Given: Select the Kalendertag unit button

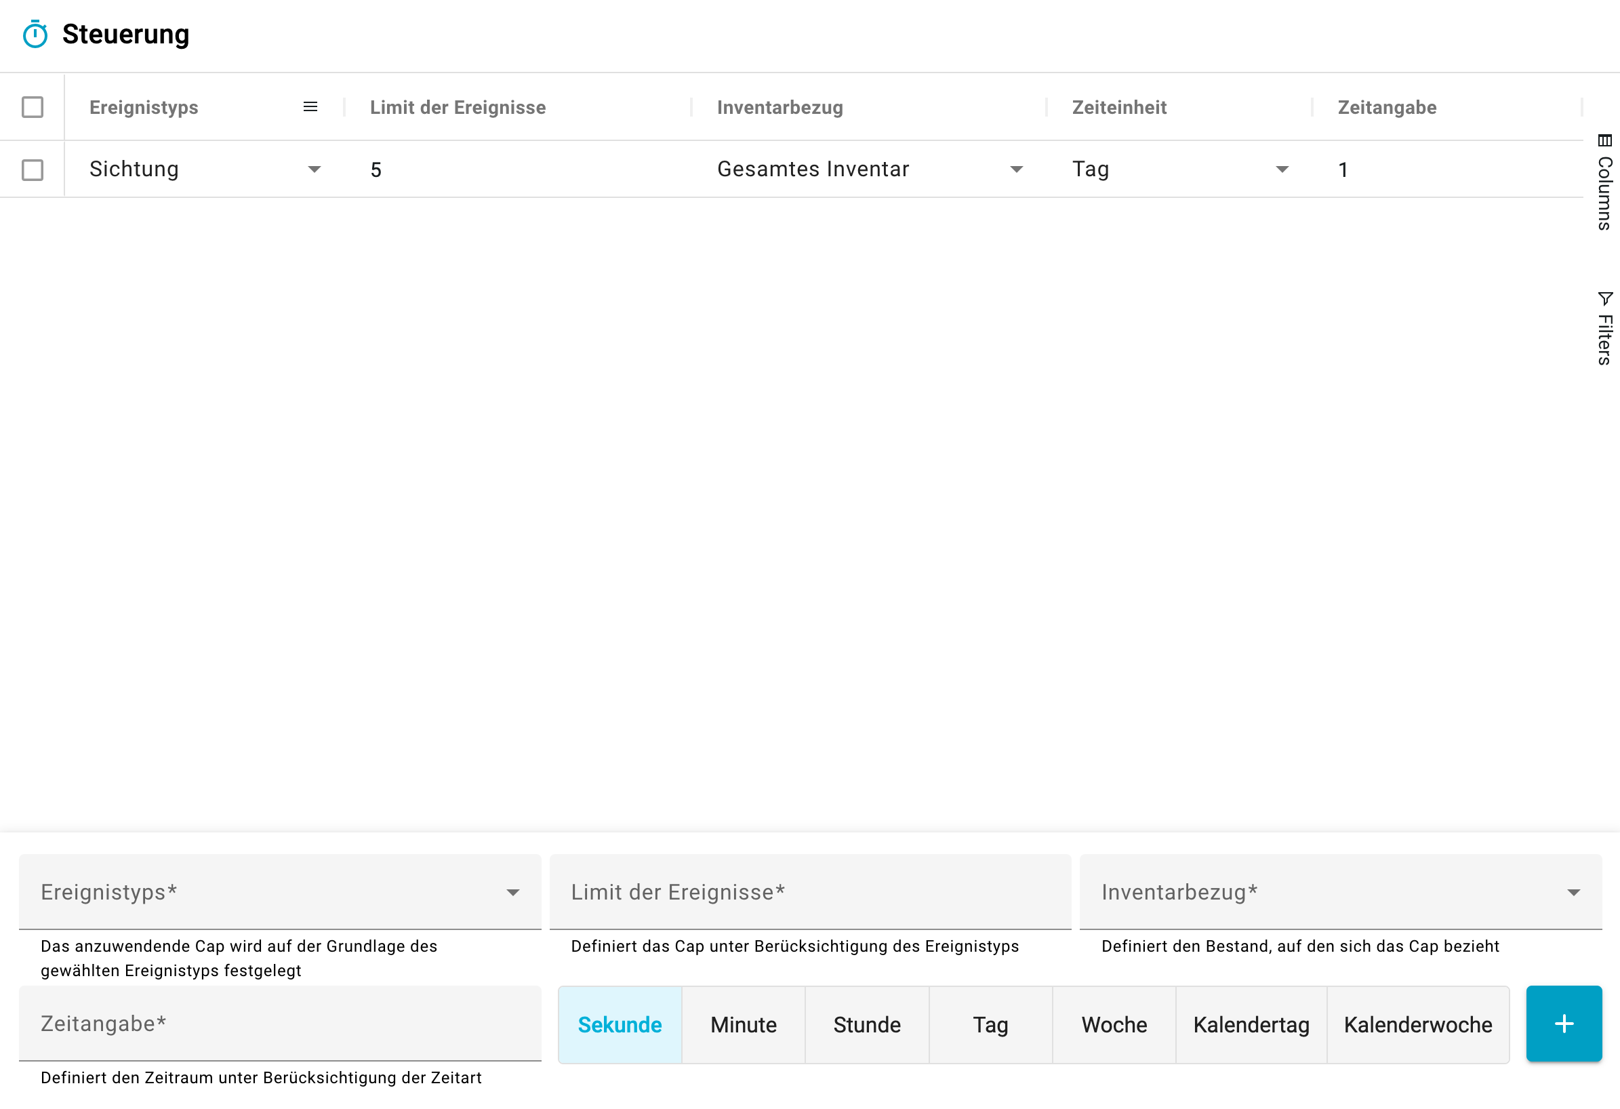Looking at the screenshot, I should point(1251,1025).
